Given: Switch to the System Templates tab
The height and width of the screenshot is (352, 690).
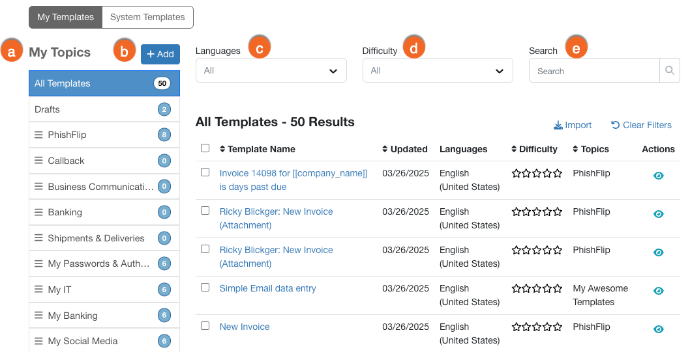Looking at the screenshot, I should 147,17.
